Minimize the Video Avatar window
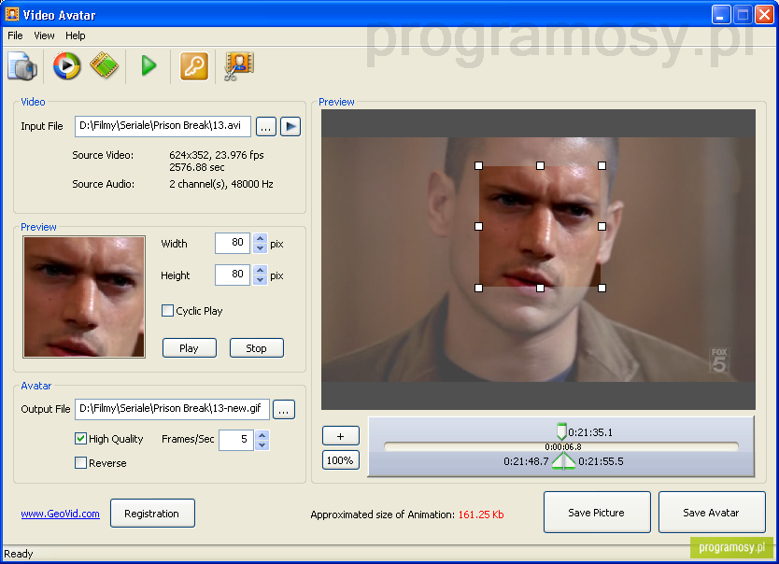Image resolution: width=779 pixels, height=564 pixels. [x=721, y=14]
